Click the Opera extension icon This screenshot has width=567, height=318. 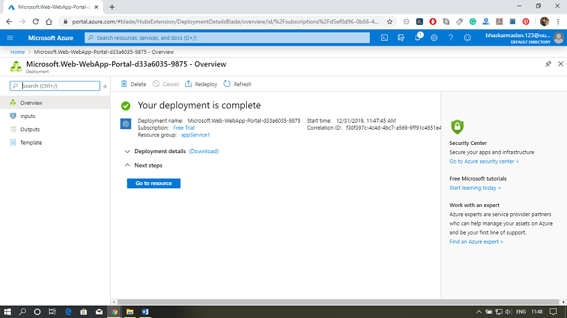click(x=433, y=21)
